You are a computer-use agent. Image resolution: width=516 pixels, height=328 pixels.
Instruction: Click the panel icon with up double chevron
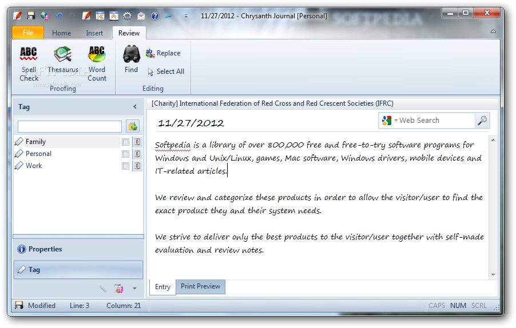[x=114, y=15]
